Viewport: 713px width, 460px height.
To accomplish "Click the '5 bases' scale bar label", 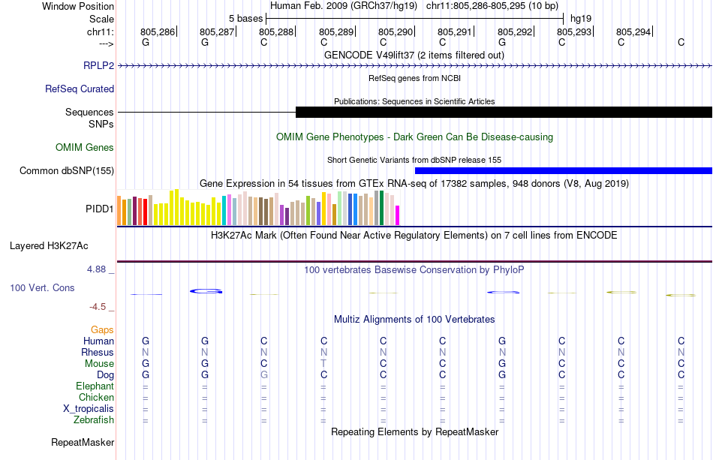I will (245, 19).
